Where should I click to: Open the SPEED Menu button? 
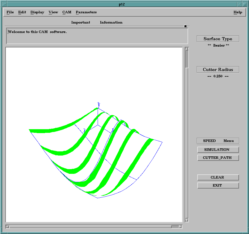pos(218,141)
